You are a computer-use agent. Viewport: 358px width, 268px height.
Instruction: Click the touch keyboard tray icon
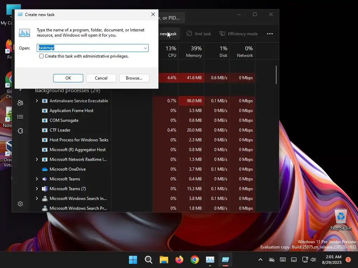coord(282,260)
